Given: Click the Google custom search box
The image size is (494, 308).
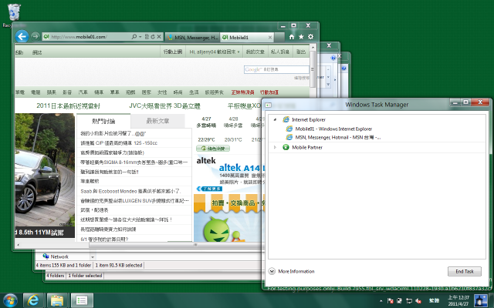Looking at the screenshot, I should click(276, 69).
